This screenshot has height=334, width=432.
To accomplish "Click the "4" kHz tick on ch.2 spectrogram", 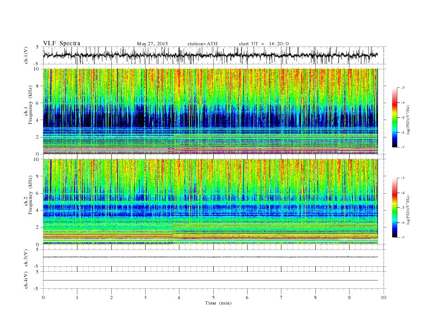I will (x=38, y=211).
